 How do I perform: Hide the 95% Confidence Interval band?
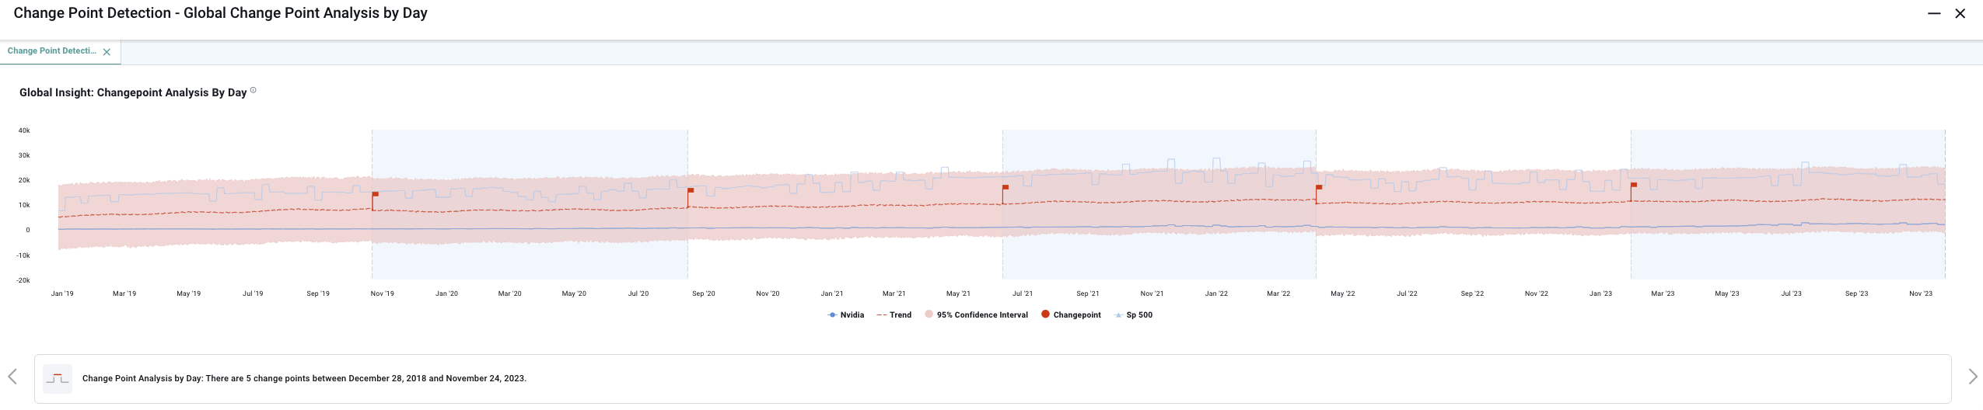click(976, 315)
